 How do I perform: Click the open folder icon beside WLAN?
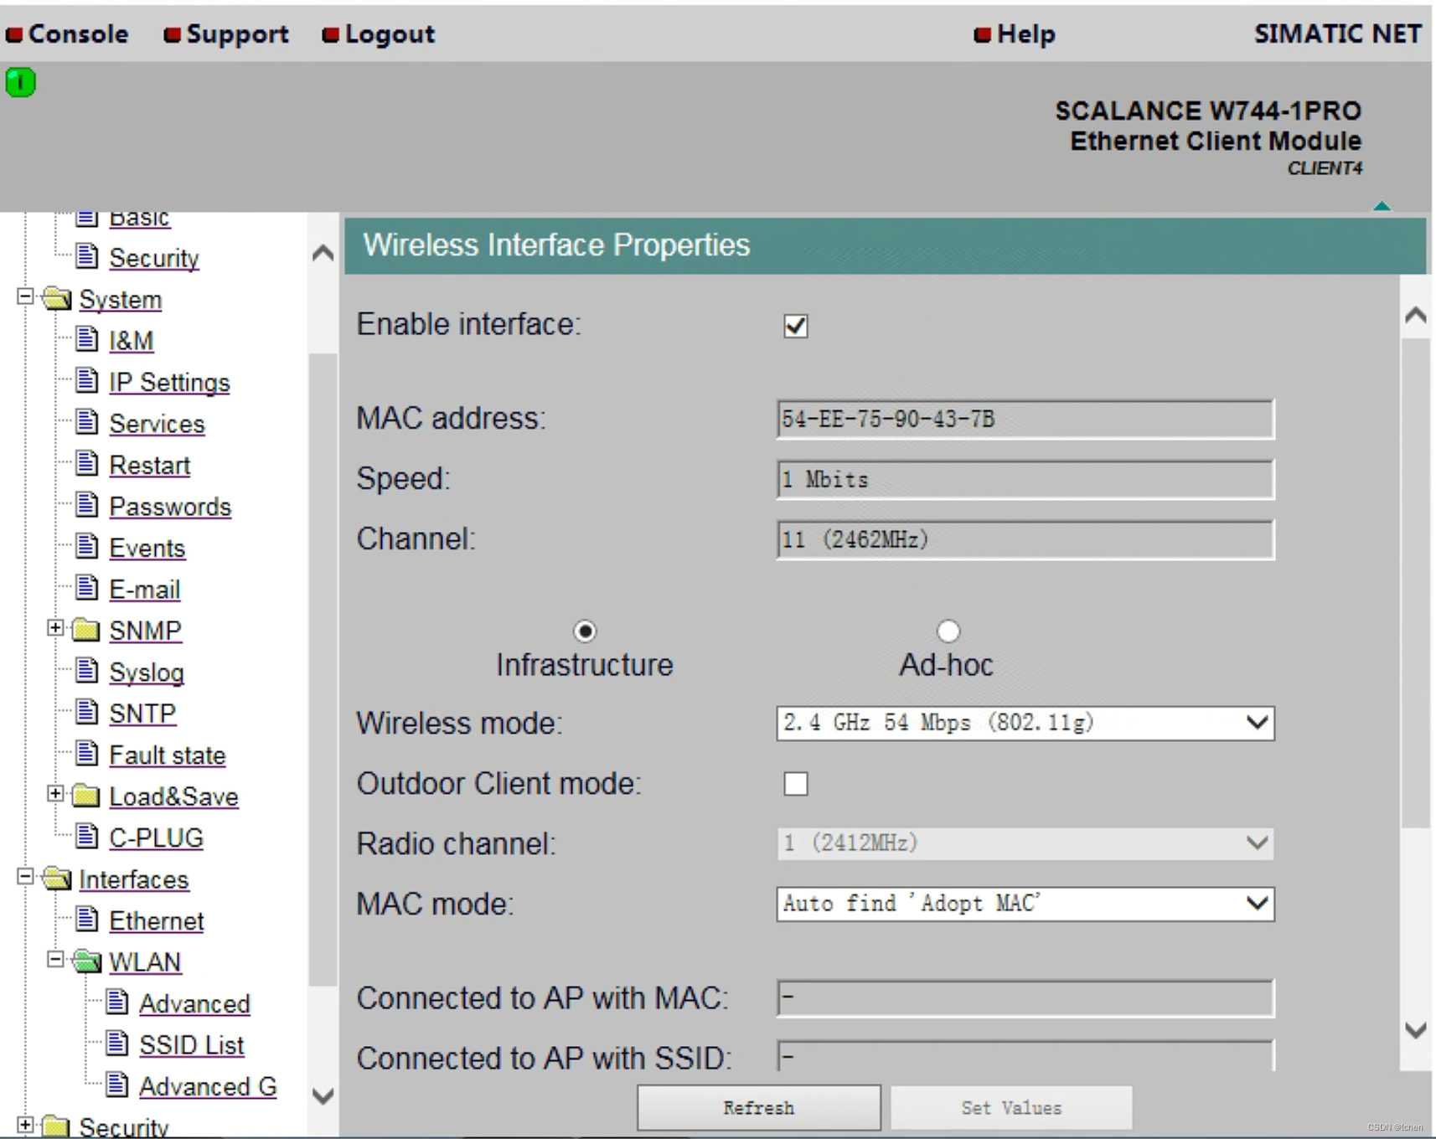click(x=86, y=961)
